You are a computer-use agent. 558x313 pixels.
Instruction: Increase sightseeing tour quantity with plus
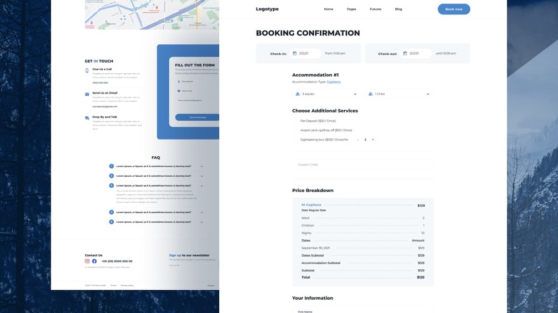373,140
